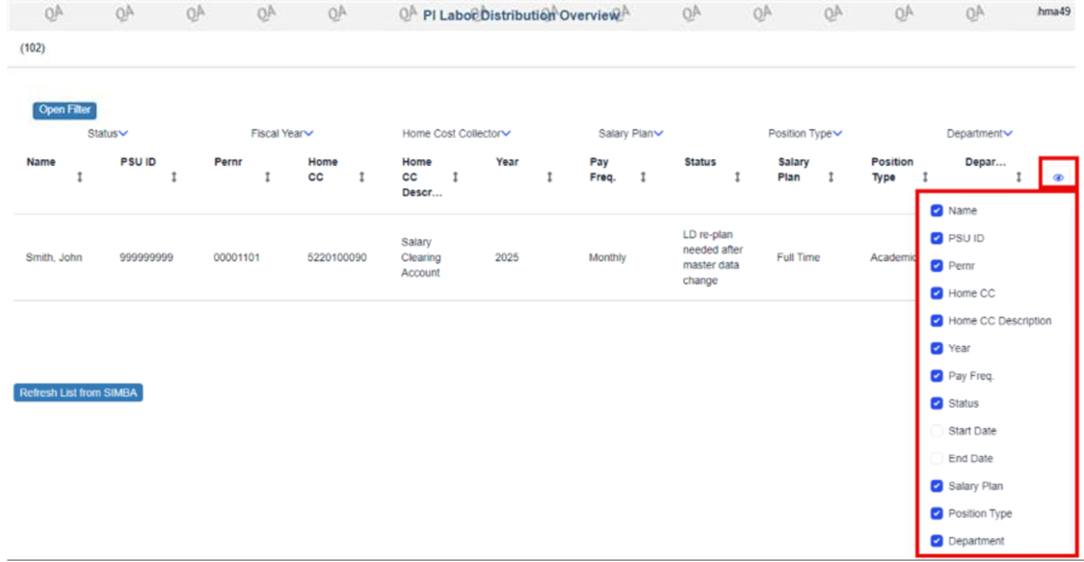Sort by Home CC column arrows
Screen dimensions: 1084x562
coord(361,177)
